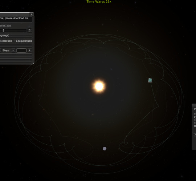This screenshot has width=196, height=181.
Task: Click the Steps value input field
Action: point(21,51)
